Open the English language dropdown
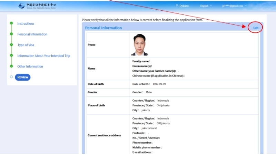 pyautogui.click(x=206, y=6)
